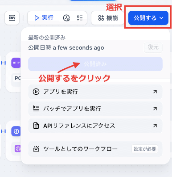This screenshot has width=172, height=177.
Task: Click 最新の公開済み heading text
Action: tap(47, 38)
